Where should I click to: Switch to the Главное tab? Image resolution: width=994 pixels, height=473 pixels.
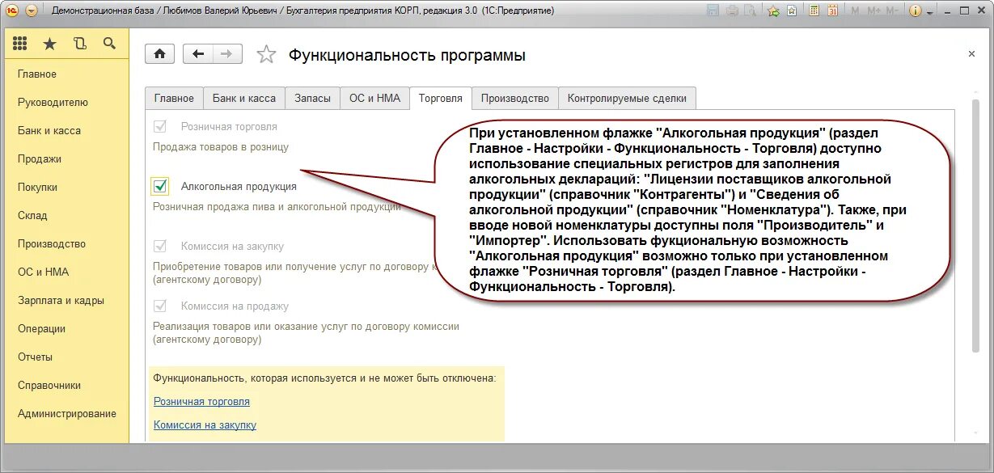[174, 98]
